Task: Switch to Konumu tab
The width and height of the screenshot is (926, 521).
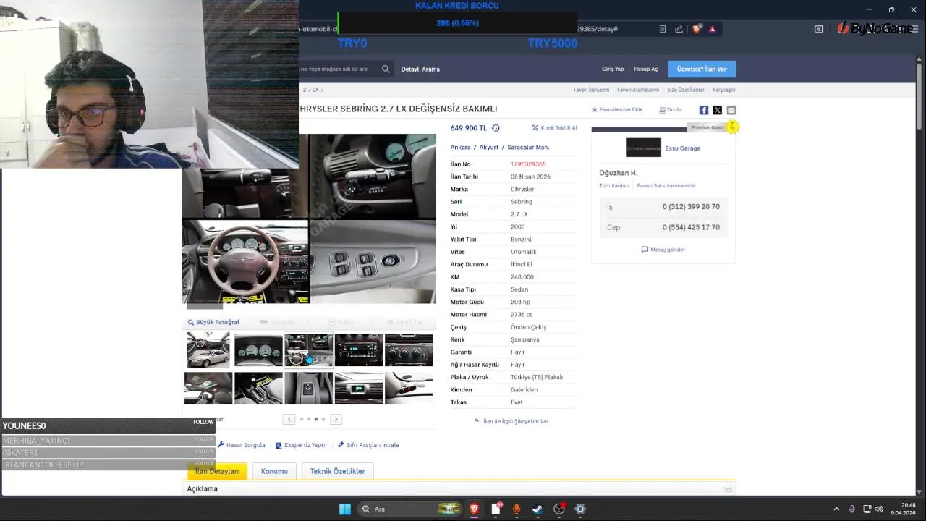Action: point(274,471)
